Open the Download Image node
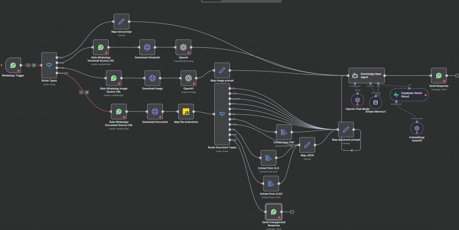 (x=152, y=78)
